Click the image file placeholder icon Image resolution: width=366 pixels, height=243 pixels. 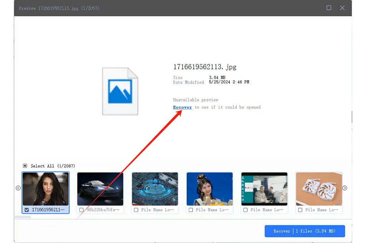point(120,90)
